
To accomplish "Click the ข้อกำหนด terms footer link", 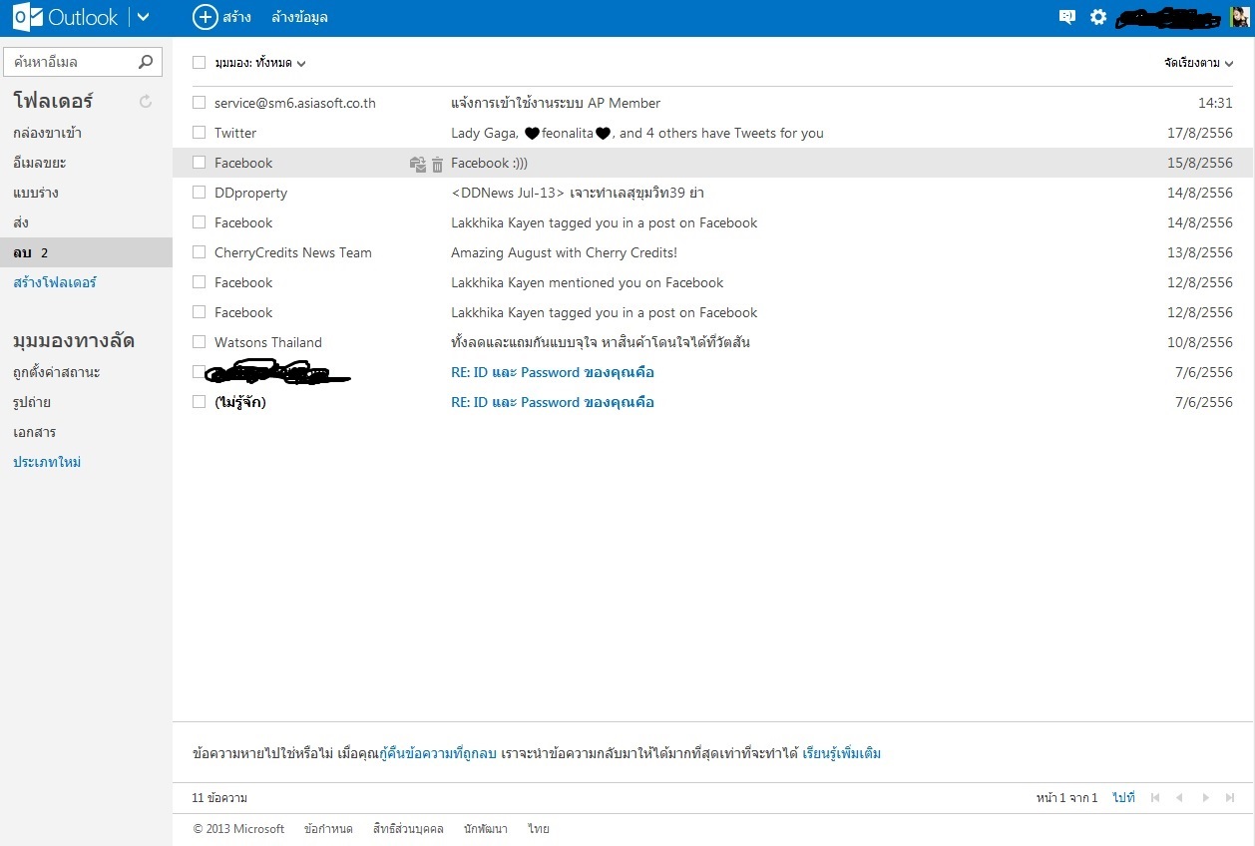I will coord(328,829).
